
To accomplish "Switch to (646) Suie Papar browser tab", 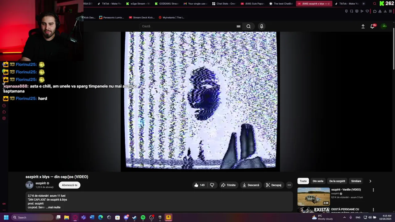I will [x=252, y=4].
